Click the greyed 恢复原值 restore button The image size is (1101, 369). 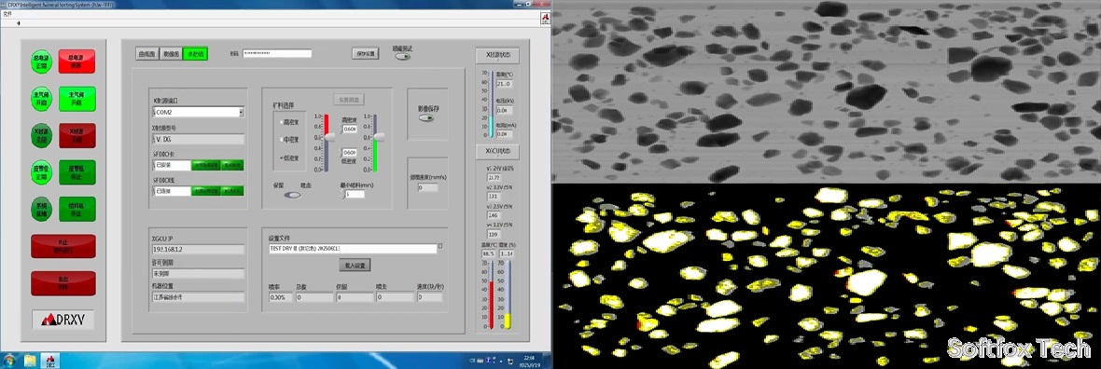click(349, 101)
